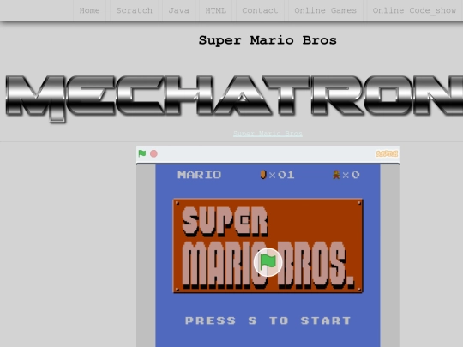The width and height of the screenshot is (463, 347).
Task: Open the orange Scratch logo badge in the player
Action: coord(387,153)
